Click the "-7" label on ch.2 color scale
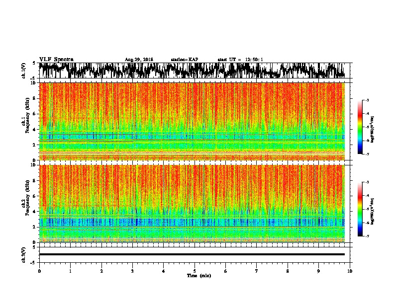Viewport: 394px width, 304px height. pos(367,236)
